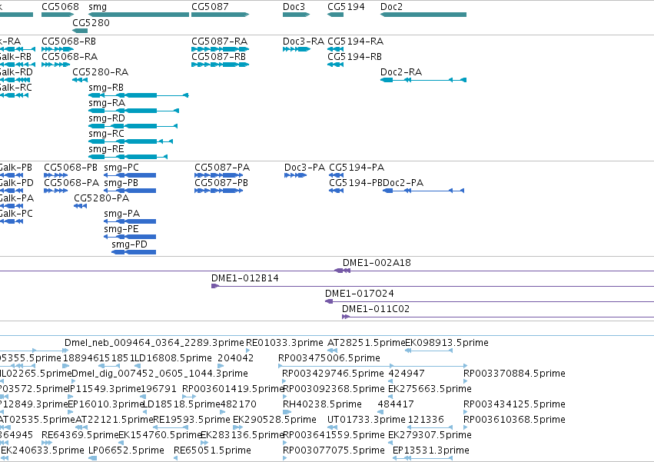Open transcript CG5068-RB
The height and width of the screenshot is (462, 654).
tap(69, 42)
